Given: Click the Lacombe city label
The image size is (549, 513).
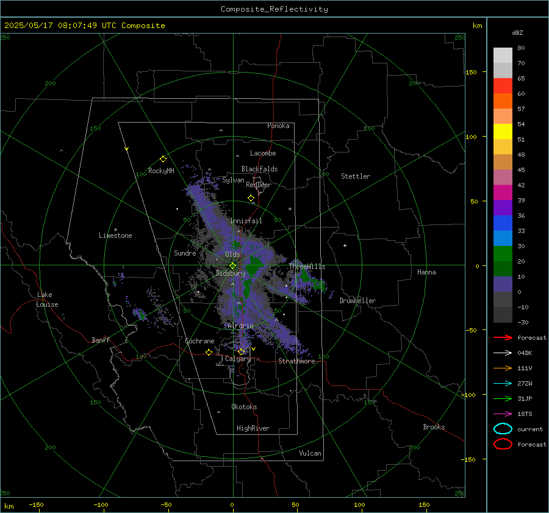Looking at the screenshot, I should point(263,153).
